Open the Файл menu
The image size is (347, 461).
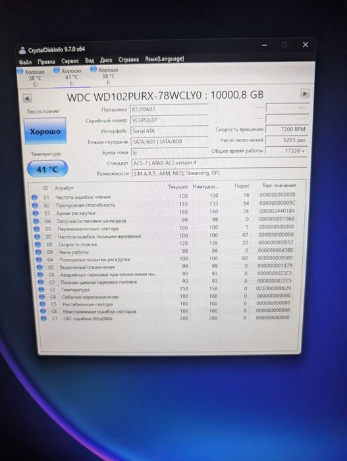click(x=25, y=62)
